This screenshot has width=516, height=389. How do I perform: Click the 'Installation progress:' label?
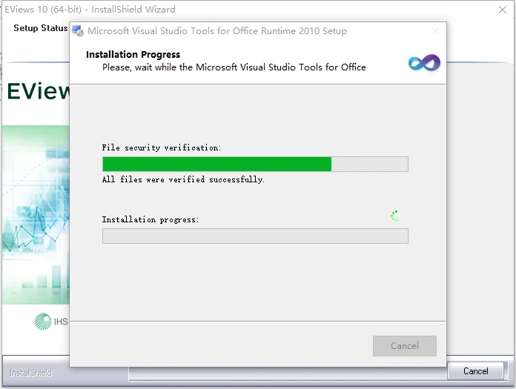coord(150,219)
